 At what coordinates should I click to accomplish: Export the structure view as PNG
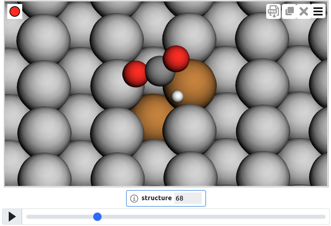pyautogui.click(x=273, y=11)
